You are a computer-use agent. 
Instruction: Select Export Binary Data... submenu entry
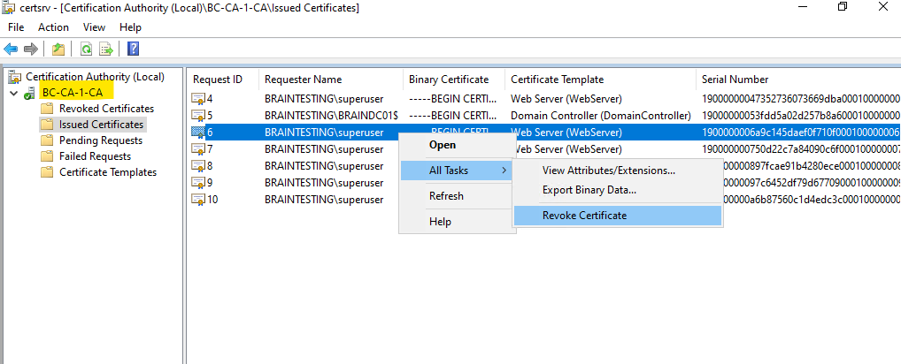coord(617,190)
